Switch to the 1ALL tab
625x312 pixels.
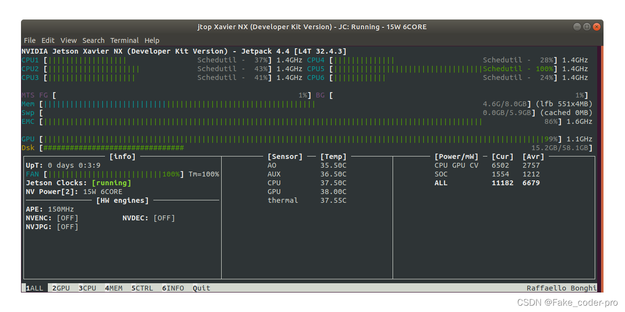34,288
